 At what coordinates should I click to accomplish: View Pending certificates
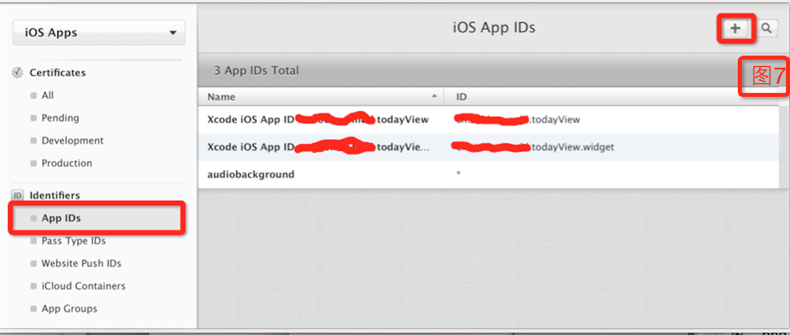pyautogui.click(x=60, y=118)
